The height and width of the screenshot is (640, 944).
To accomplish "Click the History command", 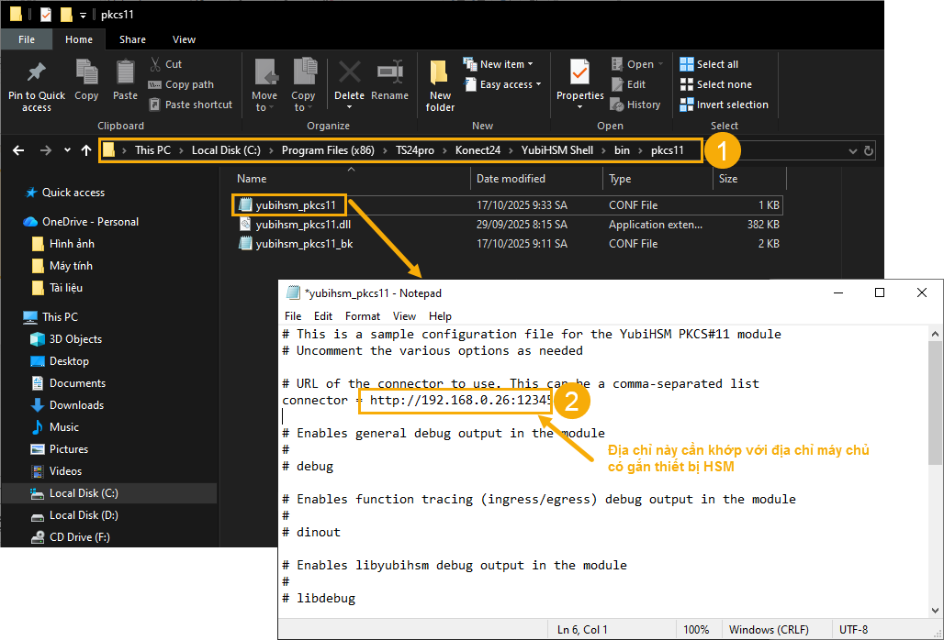I will [635, 105].
